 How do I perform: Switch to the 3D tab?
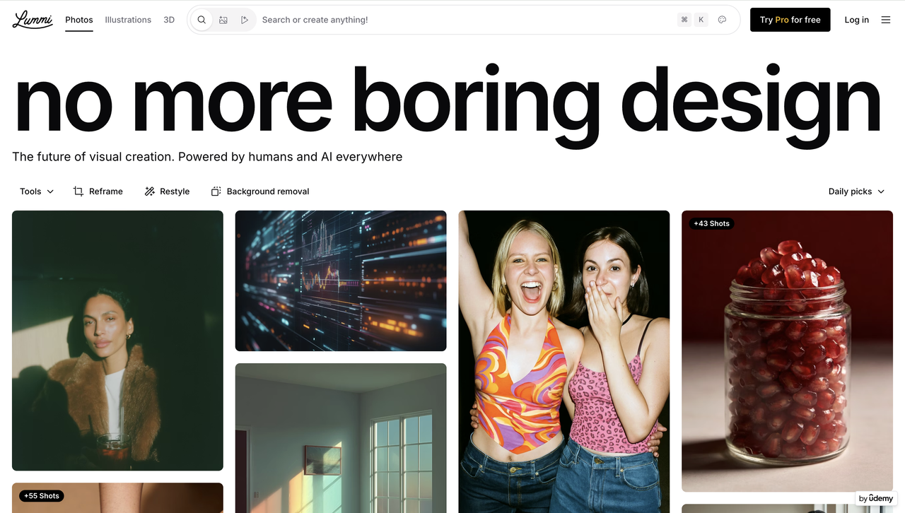tap(169, 20)
